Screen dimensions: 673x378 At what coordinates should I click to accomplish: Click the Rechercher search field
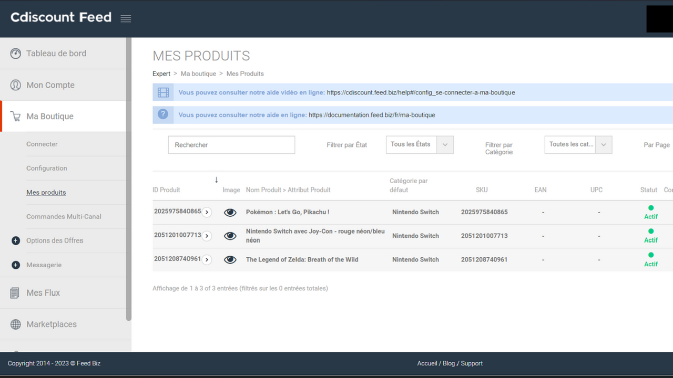[231, 145]
